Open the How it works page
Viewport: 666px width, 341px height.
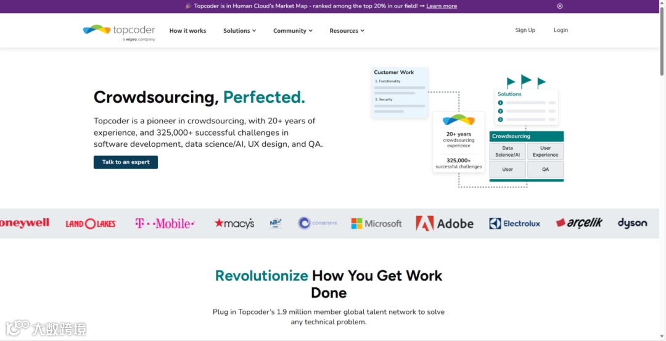coord(187,31)
